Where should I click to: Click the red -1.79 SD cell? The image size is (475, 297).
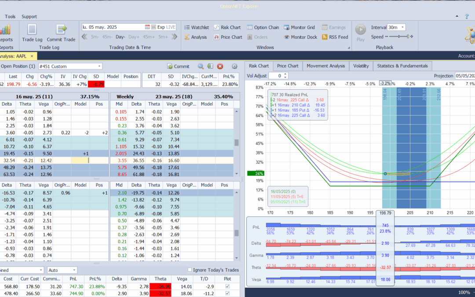96,84
